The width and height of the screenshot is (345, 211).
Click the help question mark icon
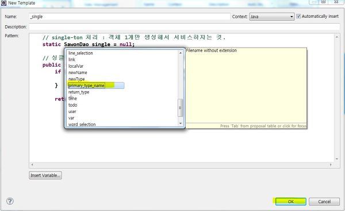pos(10,201)
